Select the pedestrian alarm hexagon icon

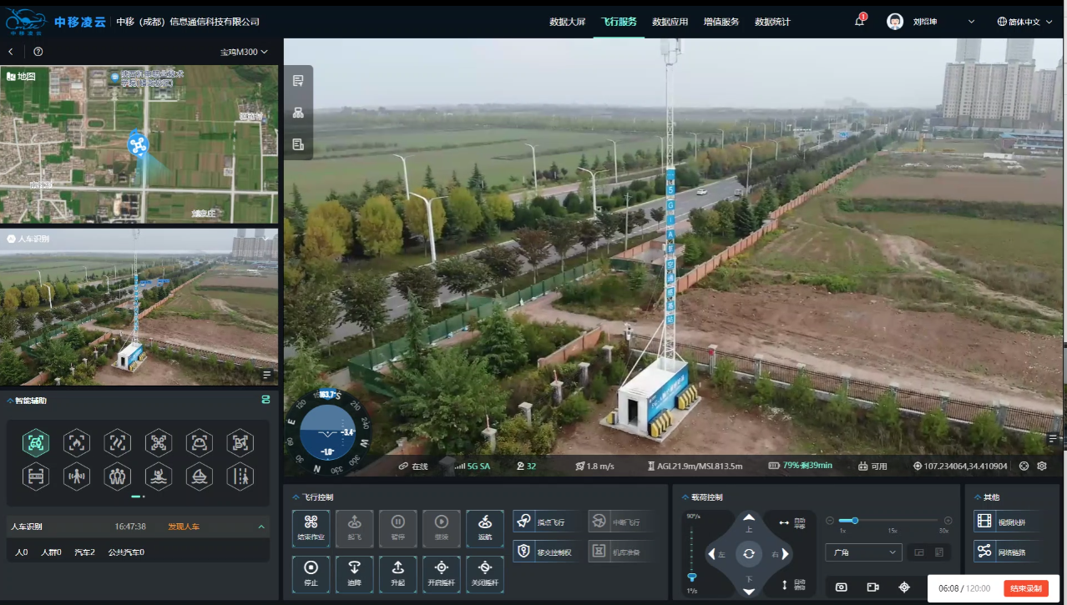pyautogui.click(x=77, y=476)
